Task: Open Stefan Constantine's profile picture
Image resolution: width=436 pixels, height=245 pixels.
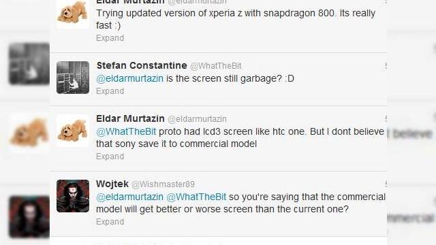Action: click(73, 78)
